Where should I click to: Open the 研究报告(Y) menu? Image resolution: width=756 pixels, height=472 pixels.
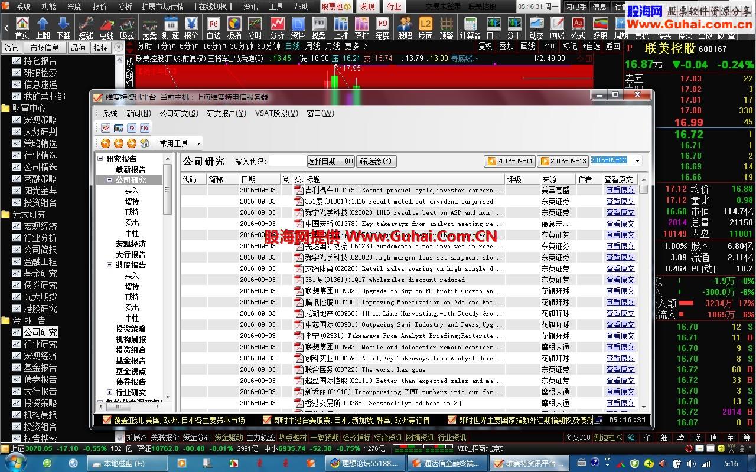(226, 113)
